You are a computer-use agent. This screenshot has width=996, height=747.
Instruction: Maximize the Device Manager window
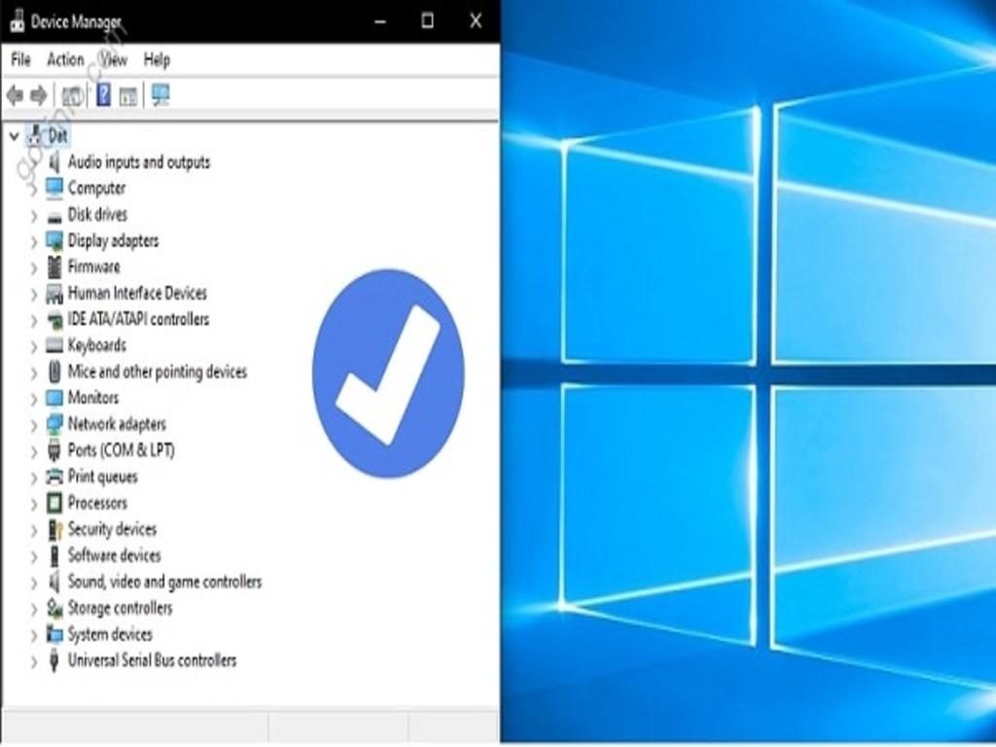(x=427, y=20)
